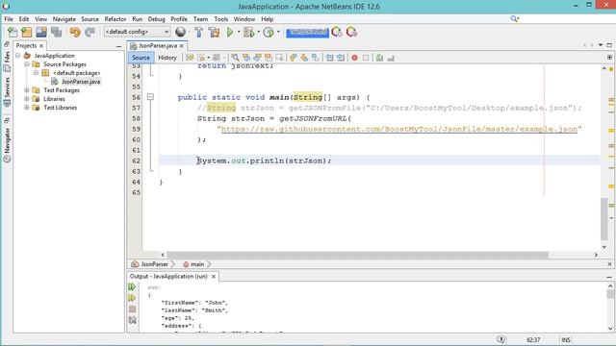Debug the project from the toolbar
This screenshot has height=346, width=616.
pyautogui.click(x=248, y=32)
